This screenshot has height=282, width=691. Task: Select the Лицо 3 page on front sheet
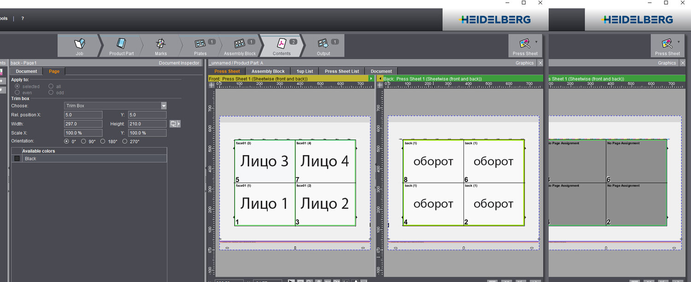(265, 161)
